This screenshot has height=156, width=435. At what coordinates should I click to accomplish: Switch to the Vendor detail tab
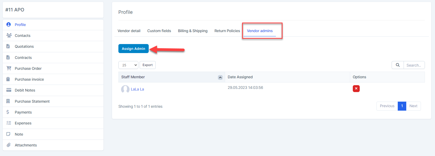click(x=129, y=31)
